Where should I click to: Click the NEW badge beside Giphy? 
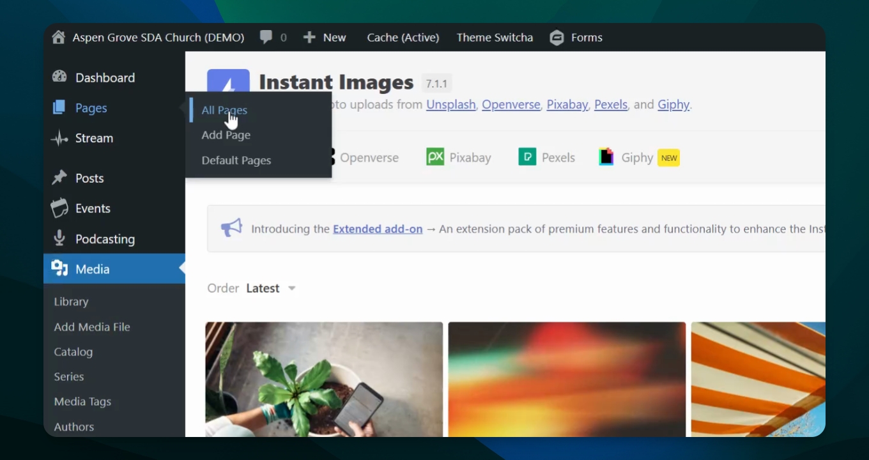click(669, 158)
